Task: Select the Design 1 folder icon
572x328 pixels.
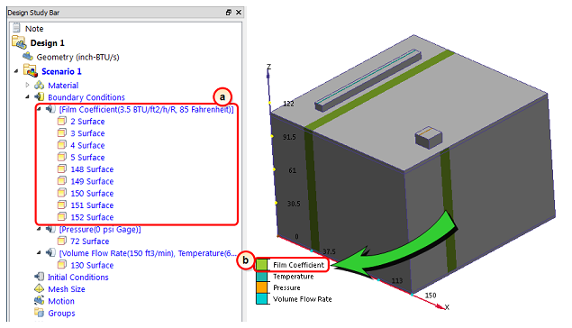Action: click(19, 42)
